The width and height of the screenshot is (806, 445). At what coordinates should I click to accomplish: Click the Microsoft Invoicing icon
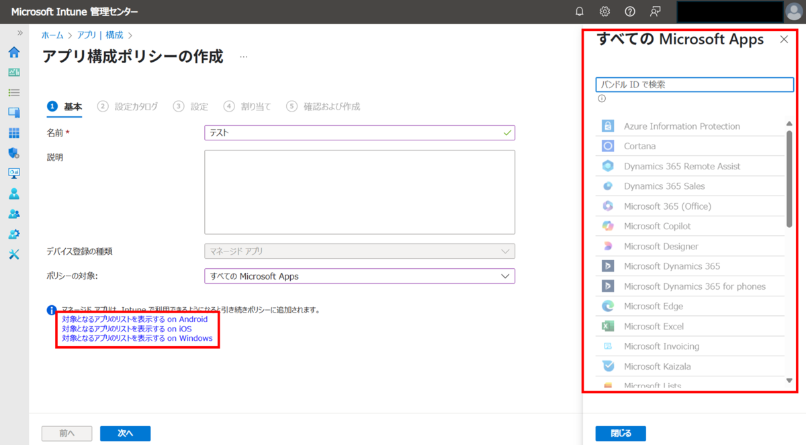[608, 346]
